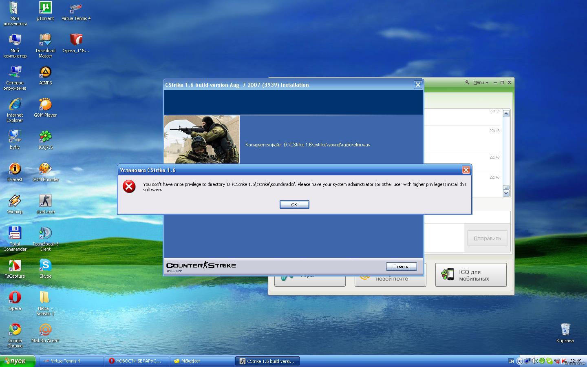Click the ICQ message input field
587x367 pixels.
coord(444,237)
